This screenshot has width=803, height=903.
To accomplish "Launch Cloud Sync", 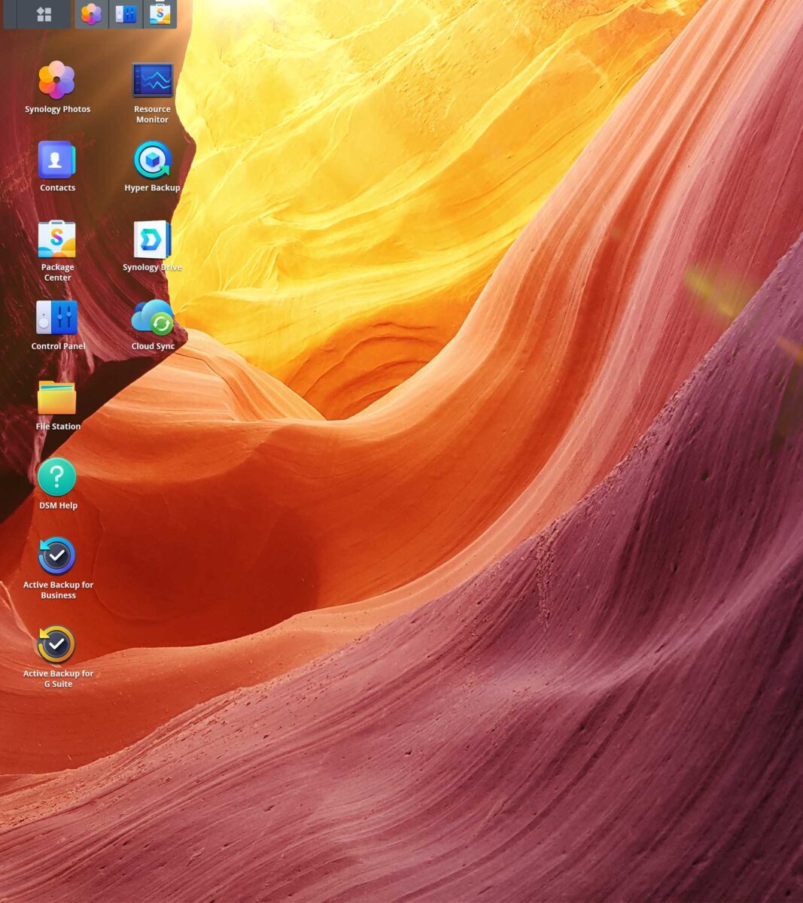I will [x=152, y=318].
